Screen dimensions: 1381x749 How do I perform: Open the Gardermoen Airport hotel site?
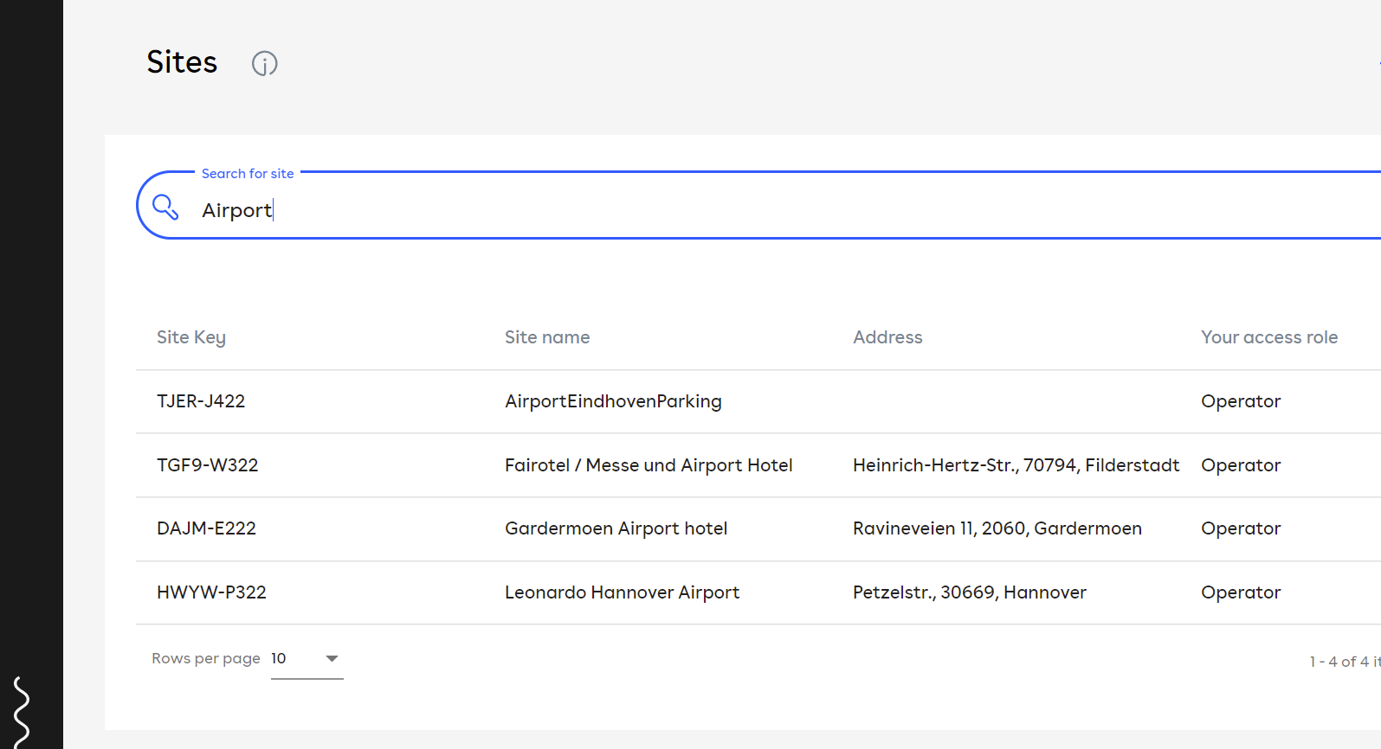[x=616, y=528]
